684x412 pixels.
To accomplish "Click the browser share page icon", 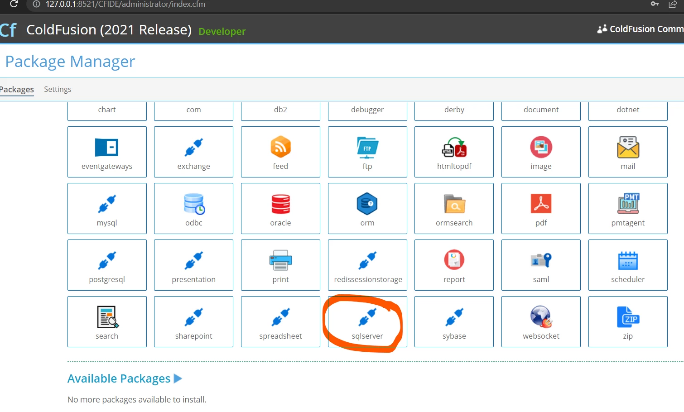I will point(673,4).
